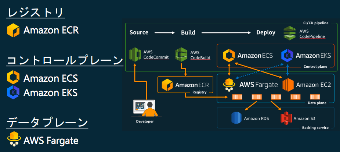Click the "Data plane" box label
Viewport: 340px width, 152px height.
click(317, 103)
